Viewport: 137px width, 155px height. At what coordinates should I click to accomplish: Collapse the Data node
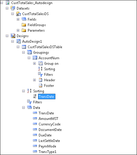tap(23, 107)
